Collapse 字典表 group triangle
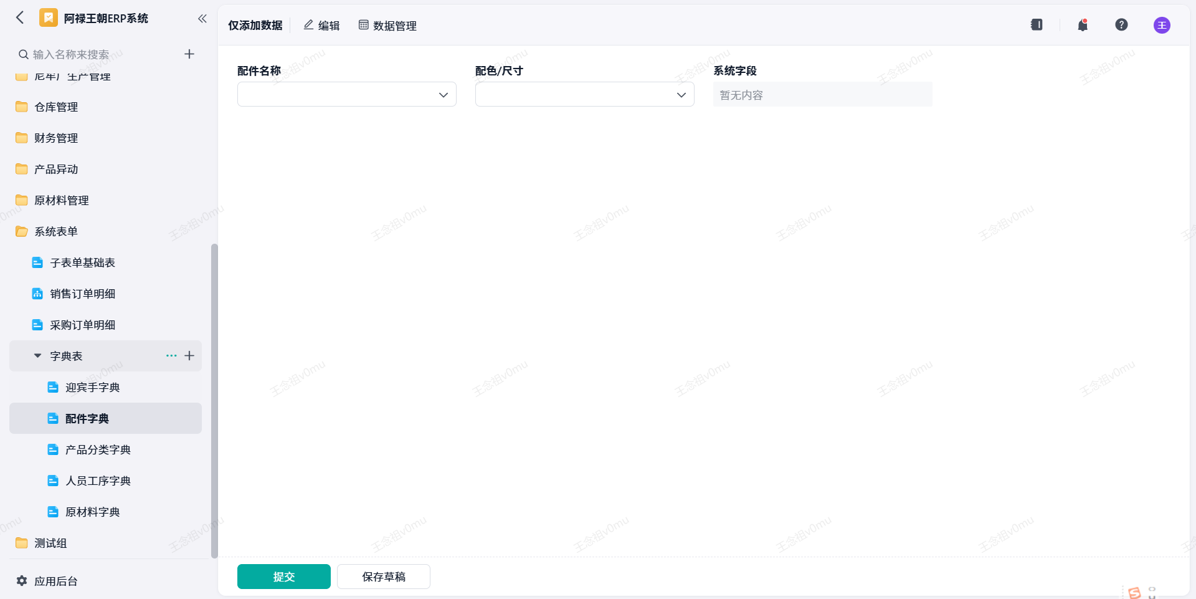The width and height of the screenshot is (1196, 599). coord(37,356)
